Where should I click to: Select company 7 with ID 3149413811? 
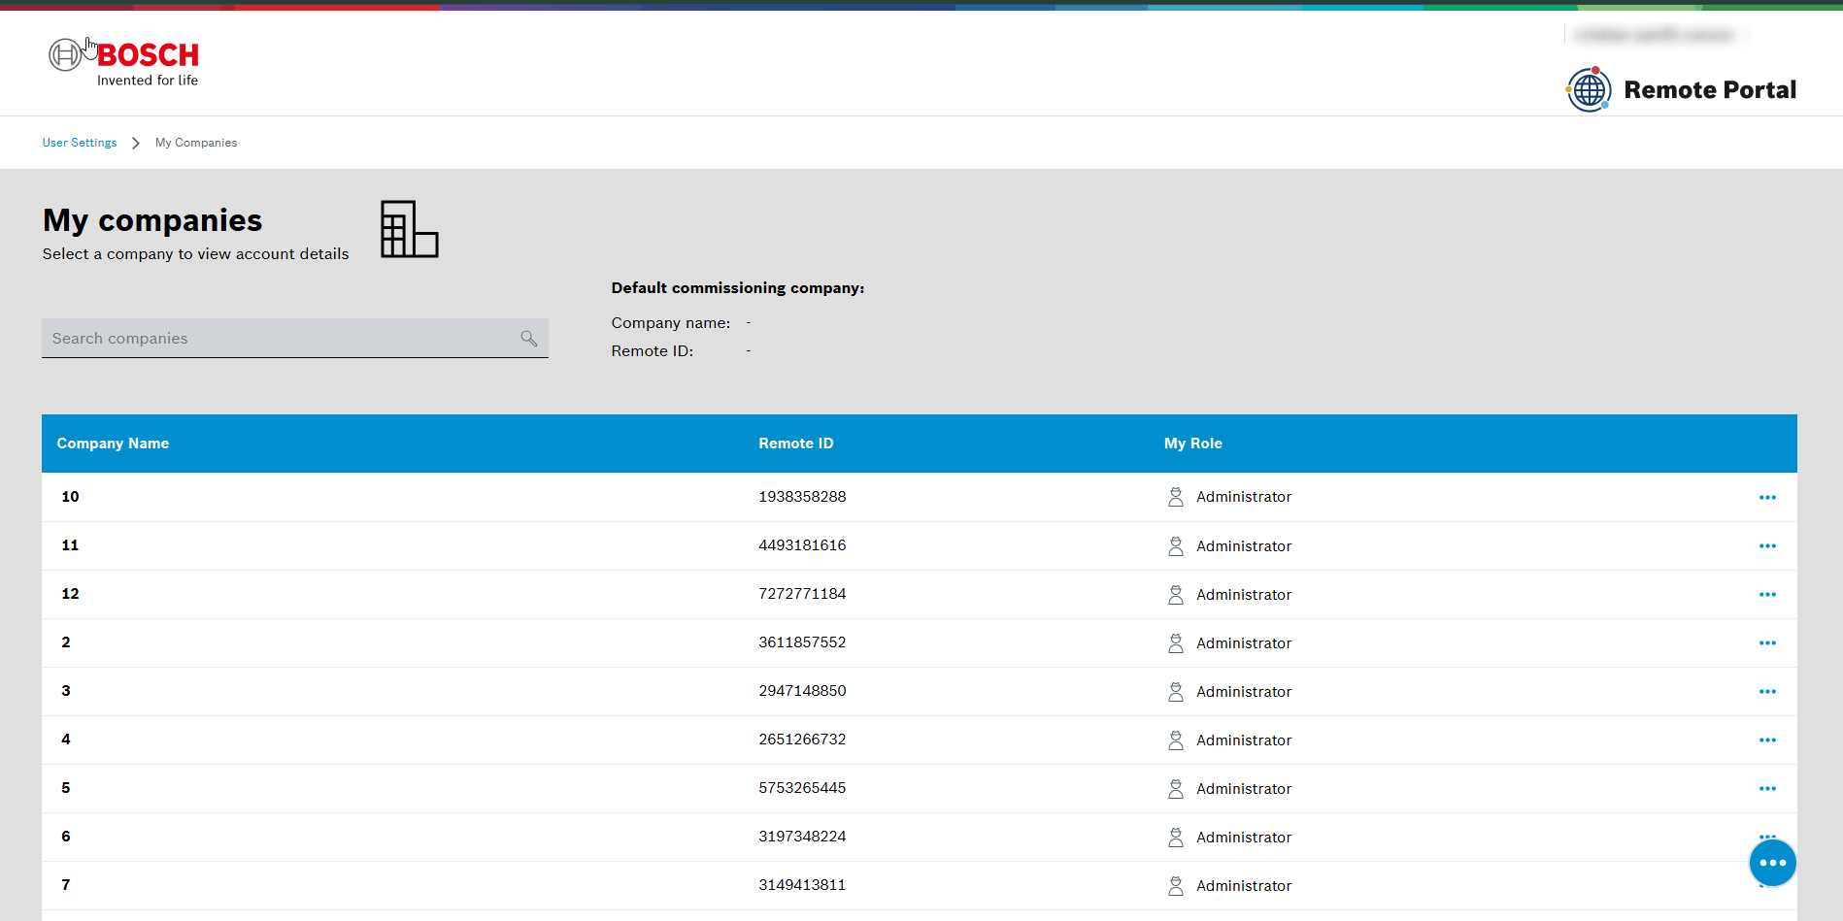(919, 885)
